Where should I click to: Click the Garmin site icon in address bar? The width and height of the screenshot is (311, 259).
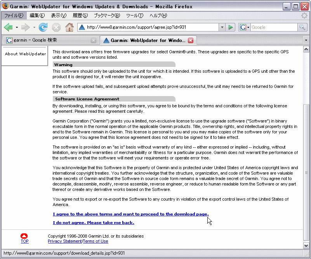coord(82,27)
